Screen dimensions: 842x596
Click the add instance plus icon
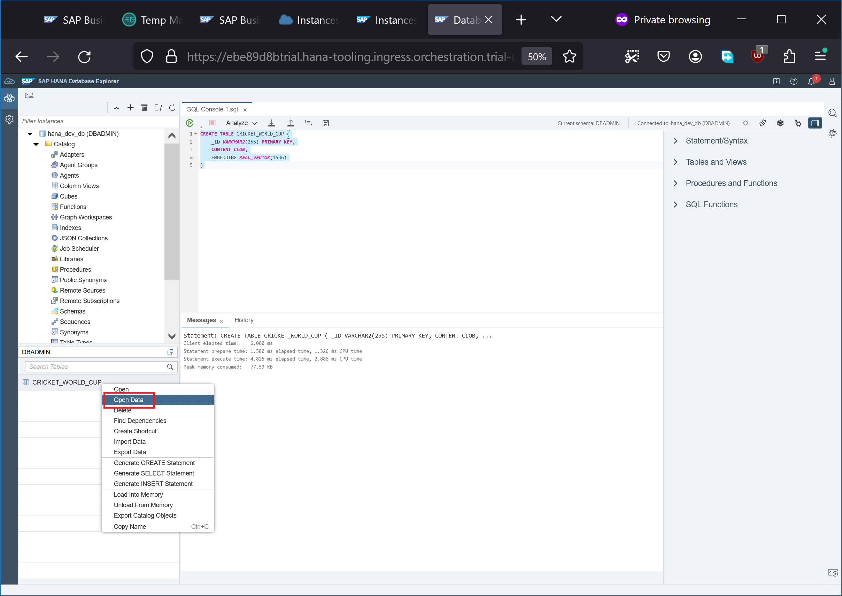coord(130,108)
